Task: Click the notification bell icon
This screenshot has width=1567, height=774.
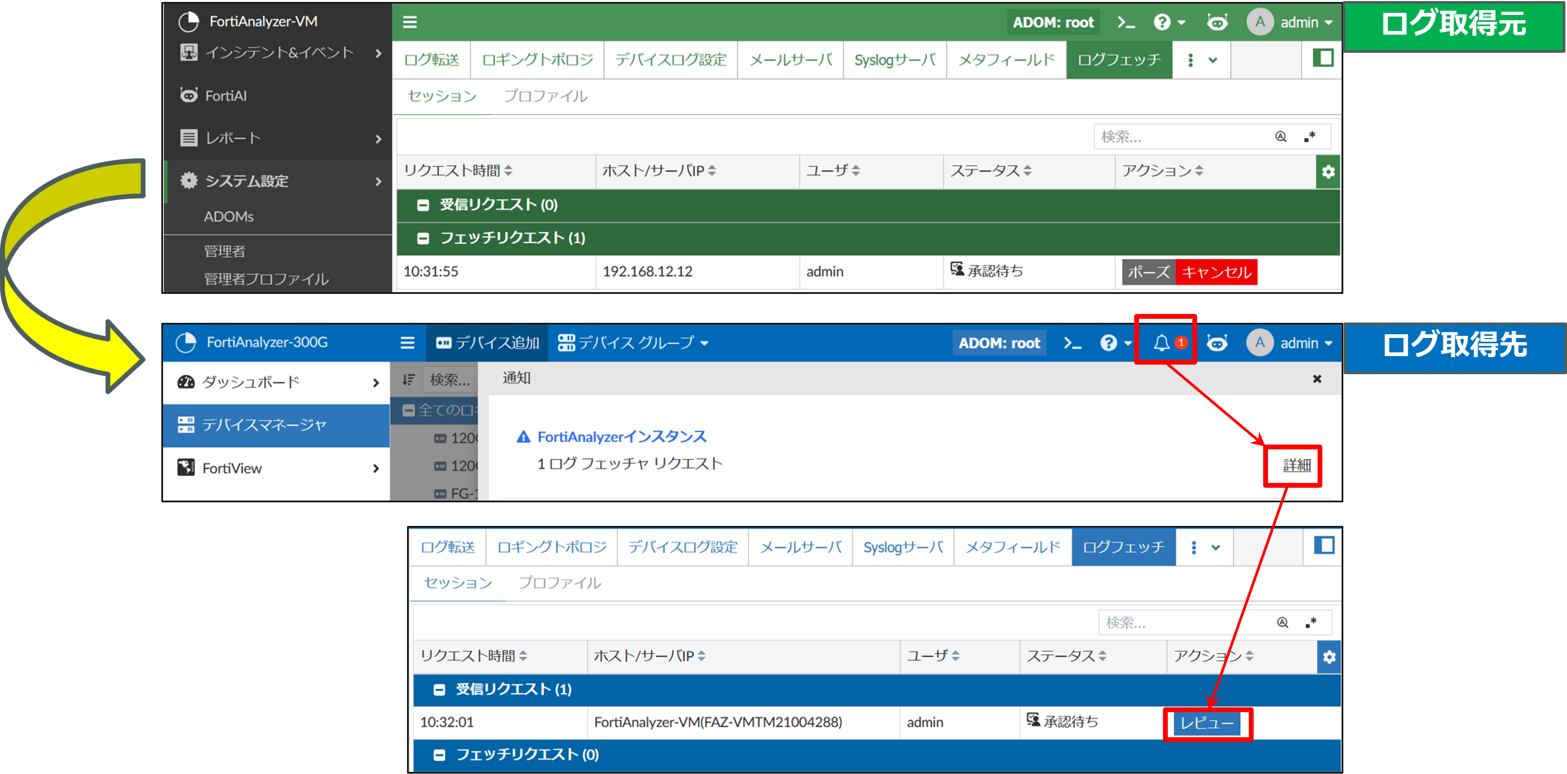Action: tap(1161, 343)
